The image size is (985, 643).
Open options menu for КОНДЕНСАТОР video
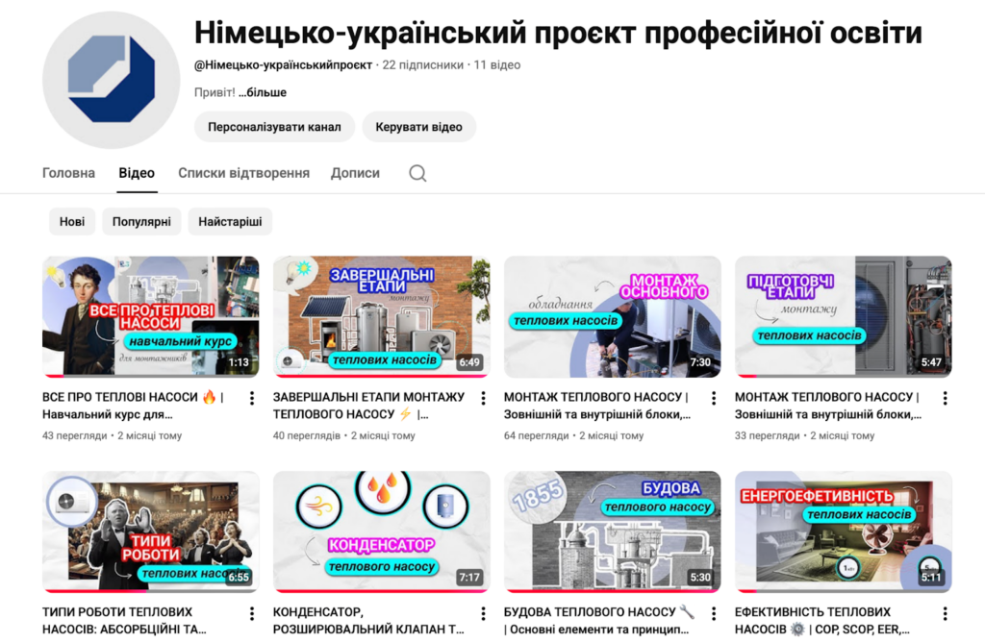(483, 613)
